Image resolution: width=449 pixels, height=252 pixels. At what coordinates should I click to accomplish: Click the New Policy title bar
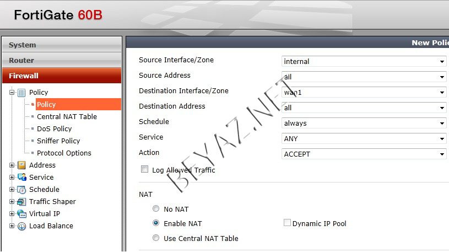288,42
